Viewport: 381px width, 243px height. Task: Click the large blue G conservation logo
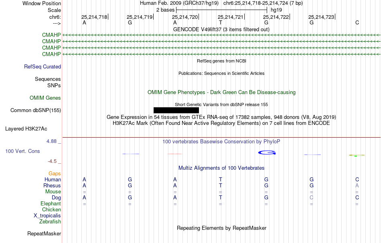pos(267,153)
